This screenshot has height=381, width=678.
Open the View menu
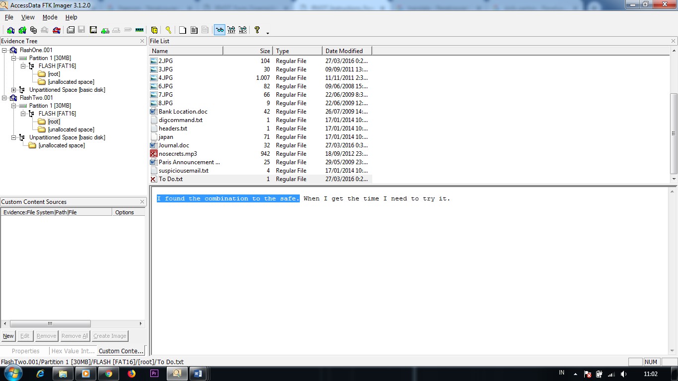pos(28,17)
